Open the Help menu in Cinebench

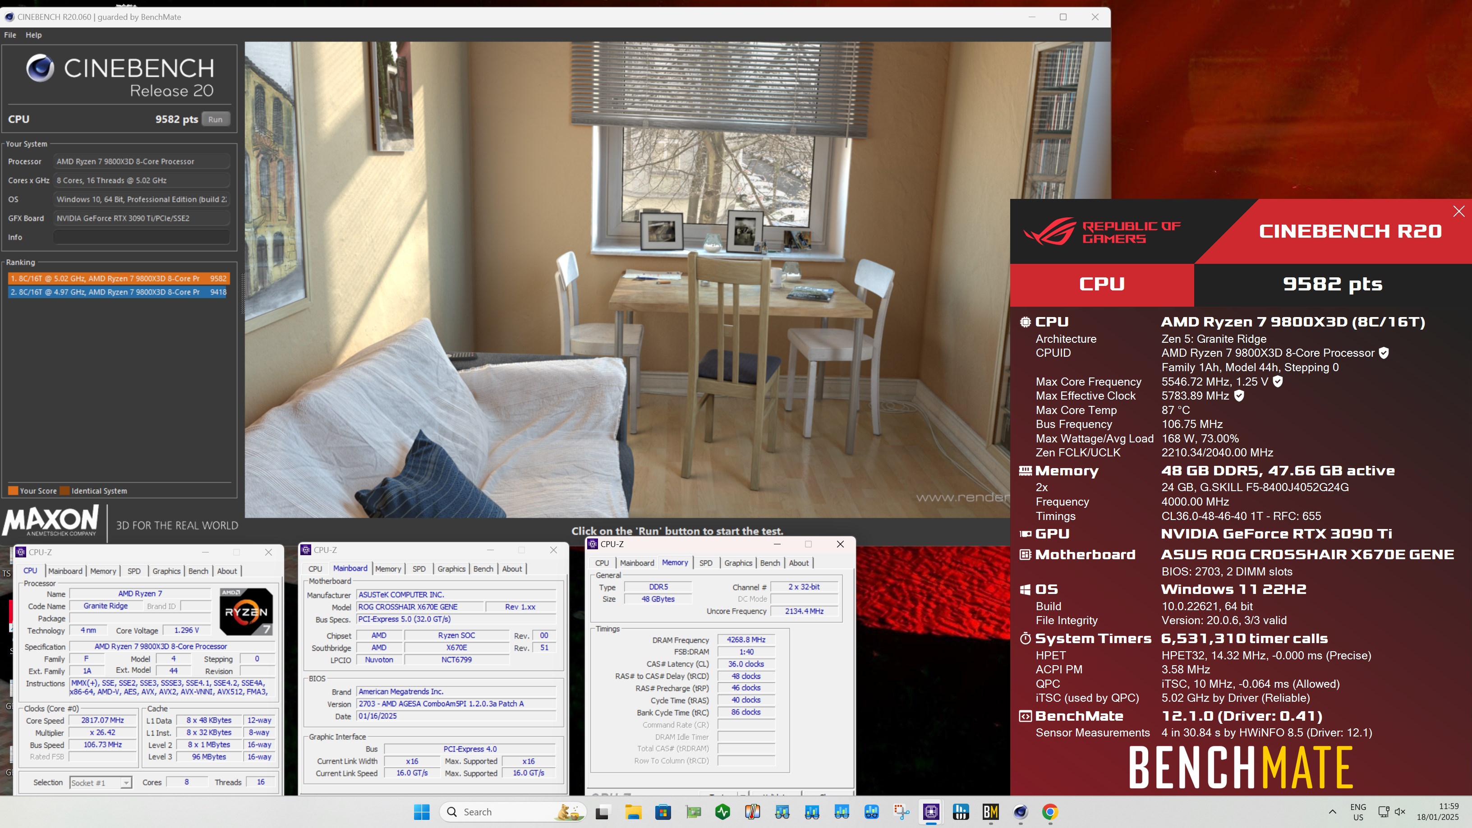click(34, 35)
